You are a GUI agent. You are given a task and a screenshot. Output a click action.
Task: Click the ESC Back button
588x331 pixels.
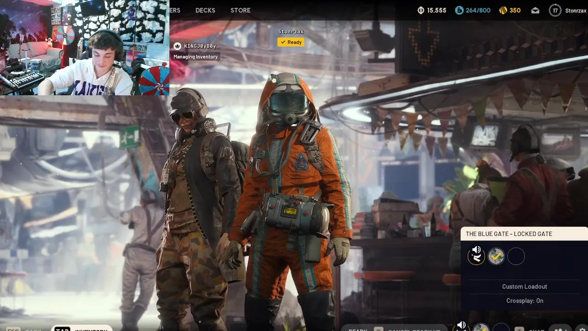click(x=24, y=329)
